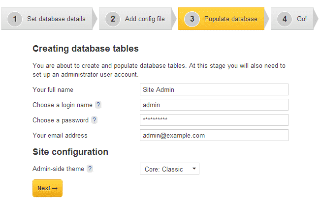Image resolution: width=320 pixels, height=202 pixels.
Task: Click step 3 number circle
Action: [192, 19]
